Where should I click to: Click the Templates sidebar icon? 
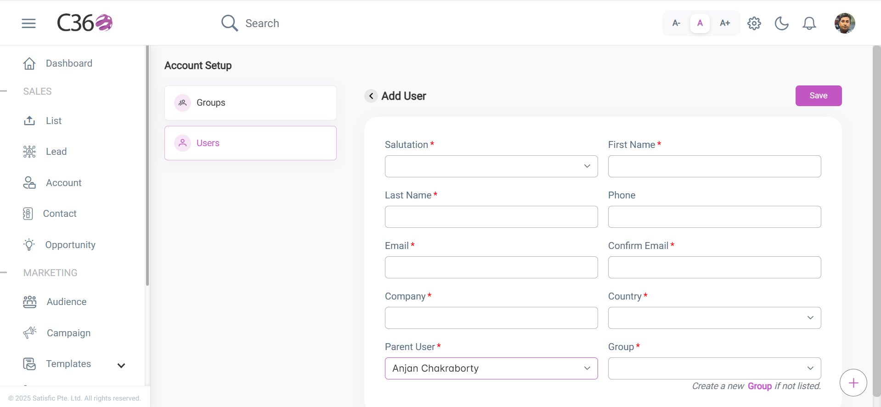(29, 364)
